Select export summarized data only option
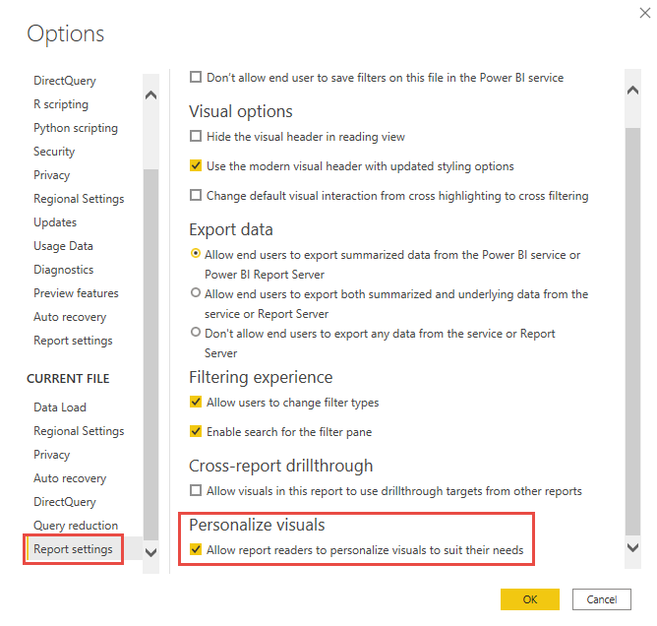The width and height of the screenshot is (657, 626). point(196,254)
